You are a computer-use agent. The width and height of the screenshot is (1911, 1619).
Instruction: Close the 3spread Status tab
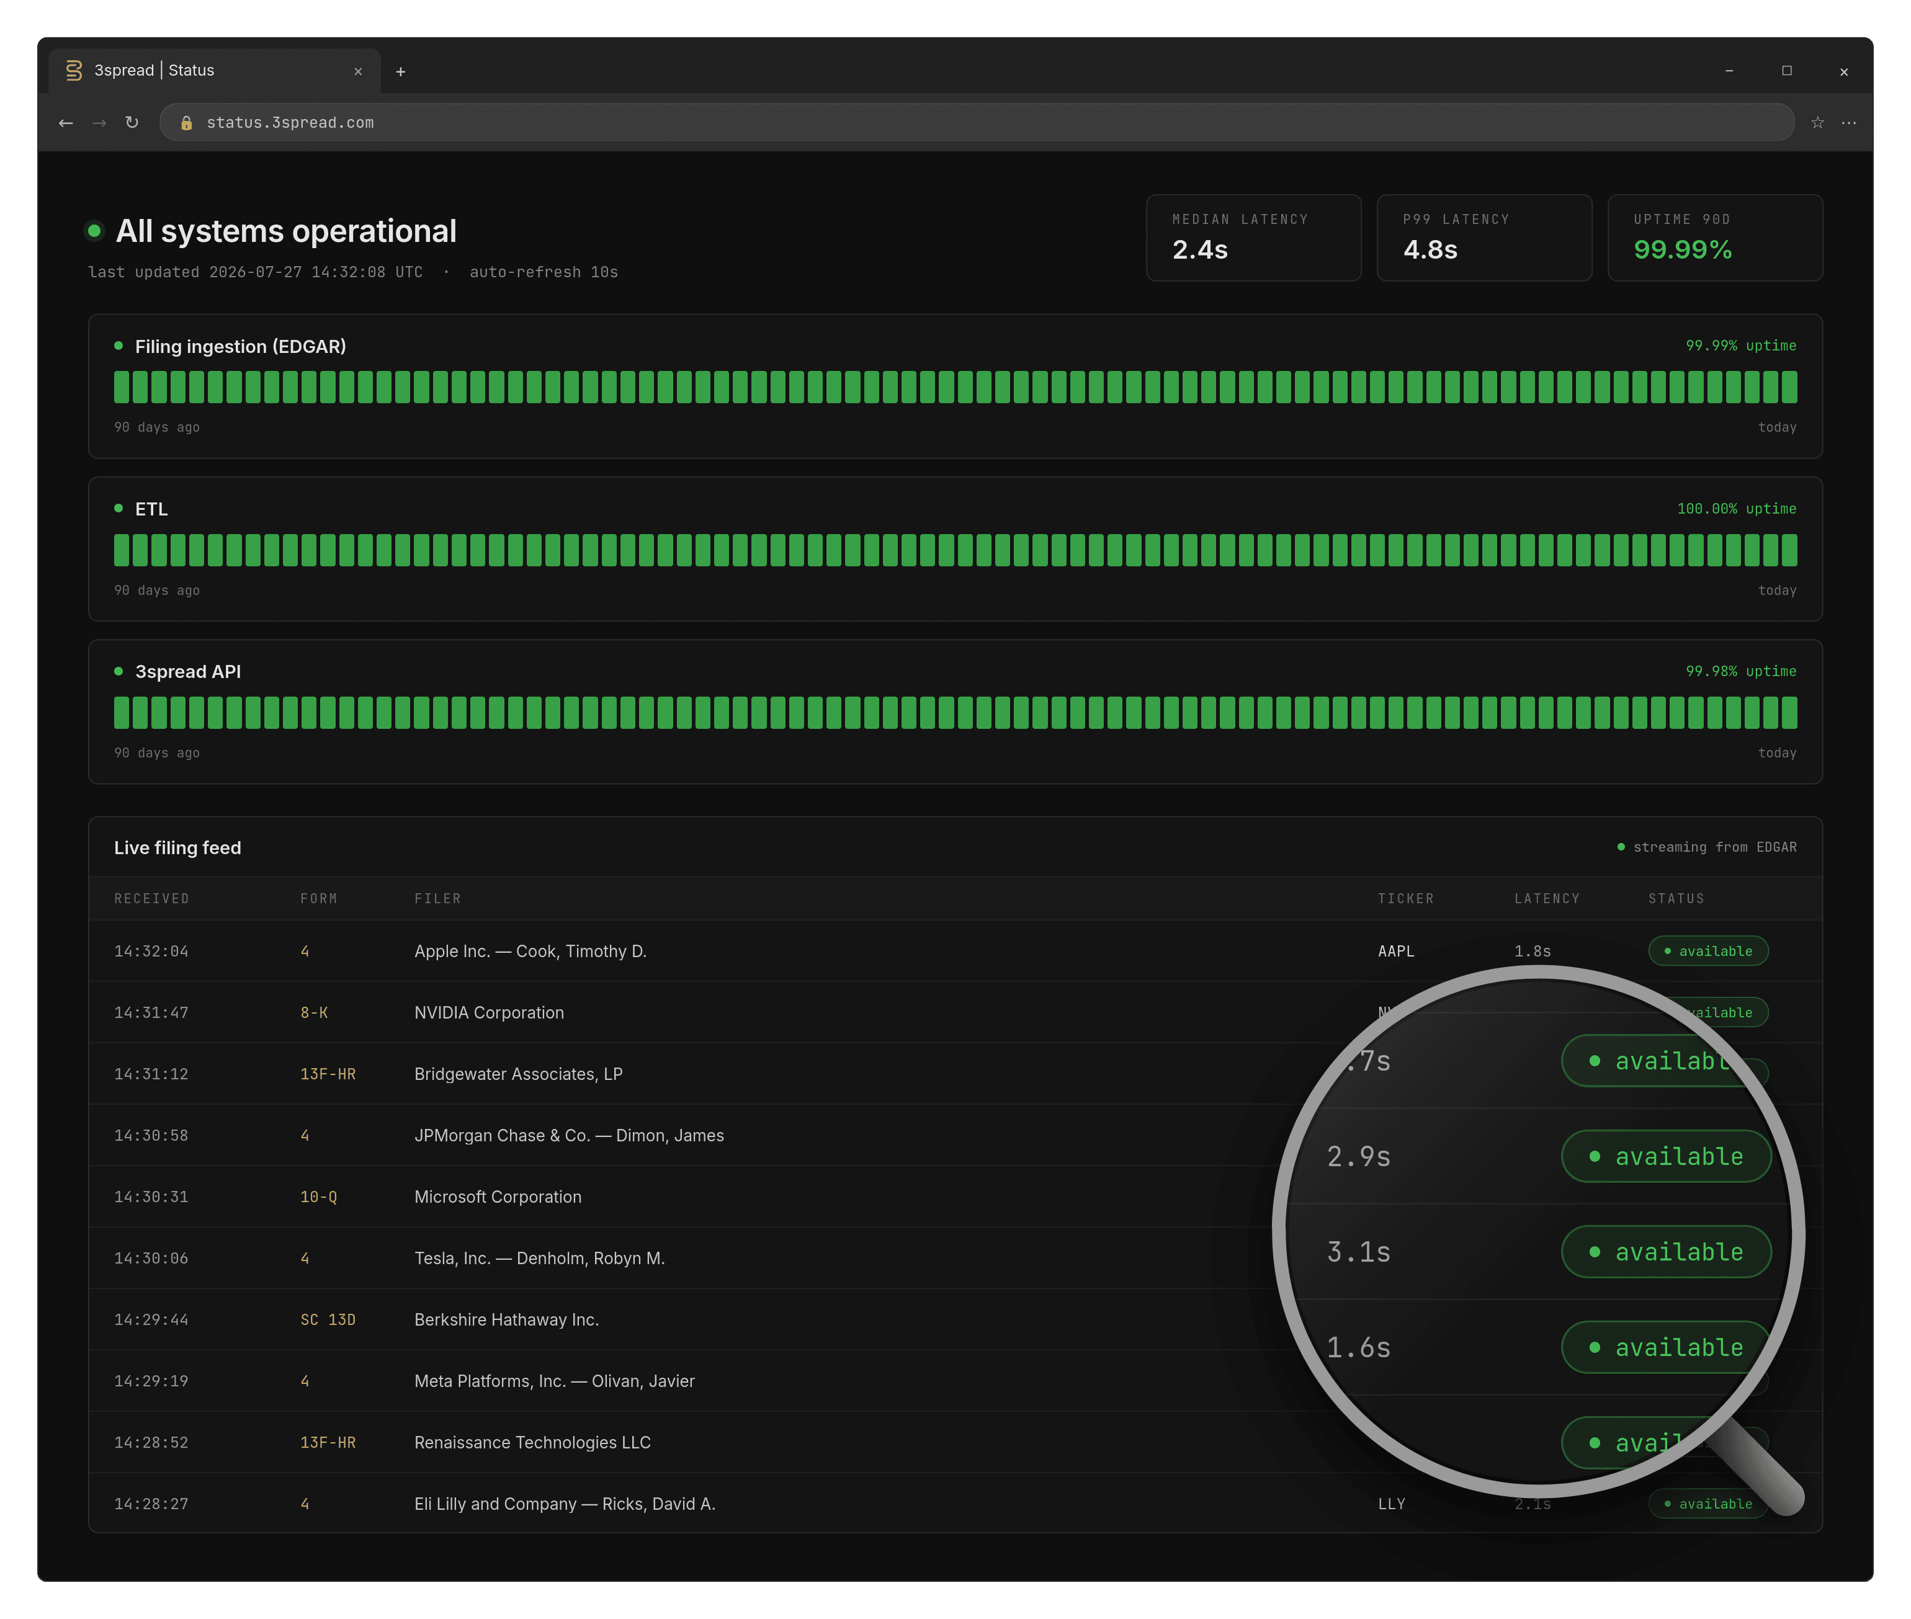pos(358,71)
